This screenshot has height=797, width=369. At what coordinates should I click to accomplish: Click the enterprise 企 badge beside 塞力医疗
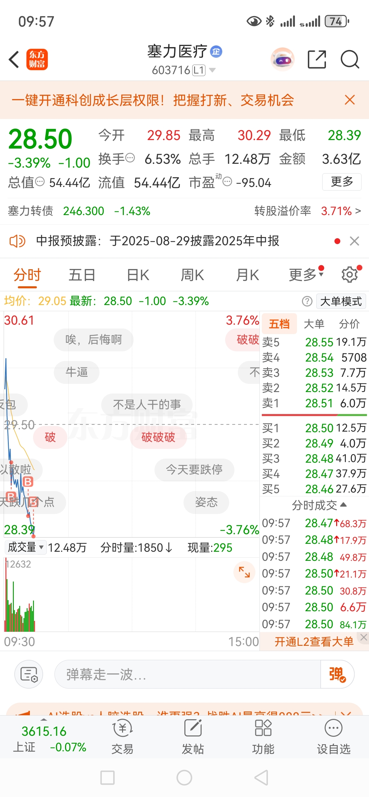pos(216,51)
